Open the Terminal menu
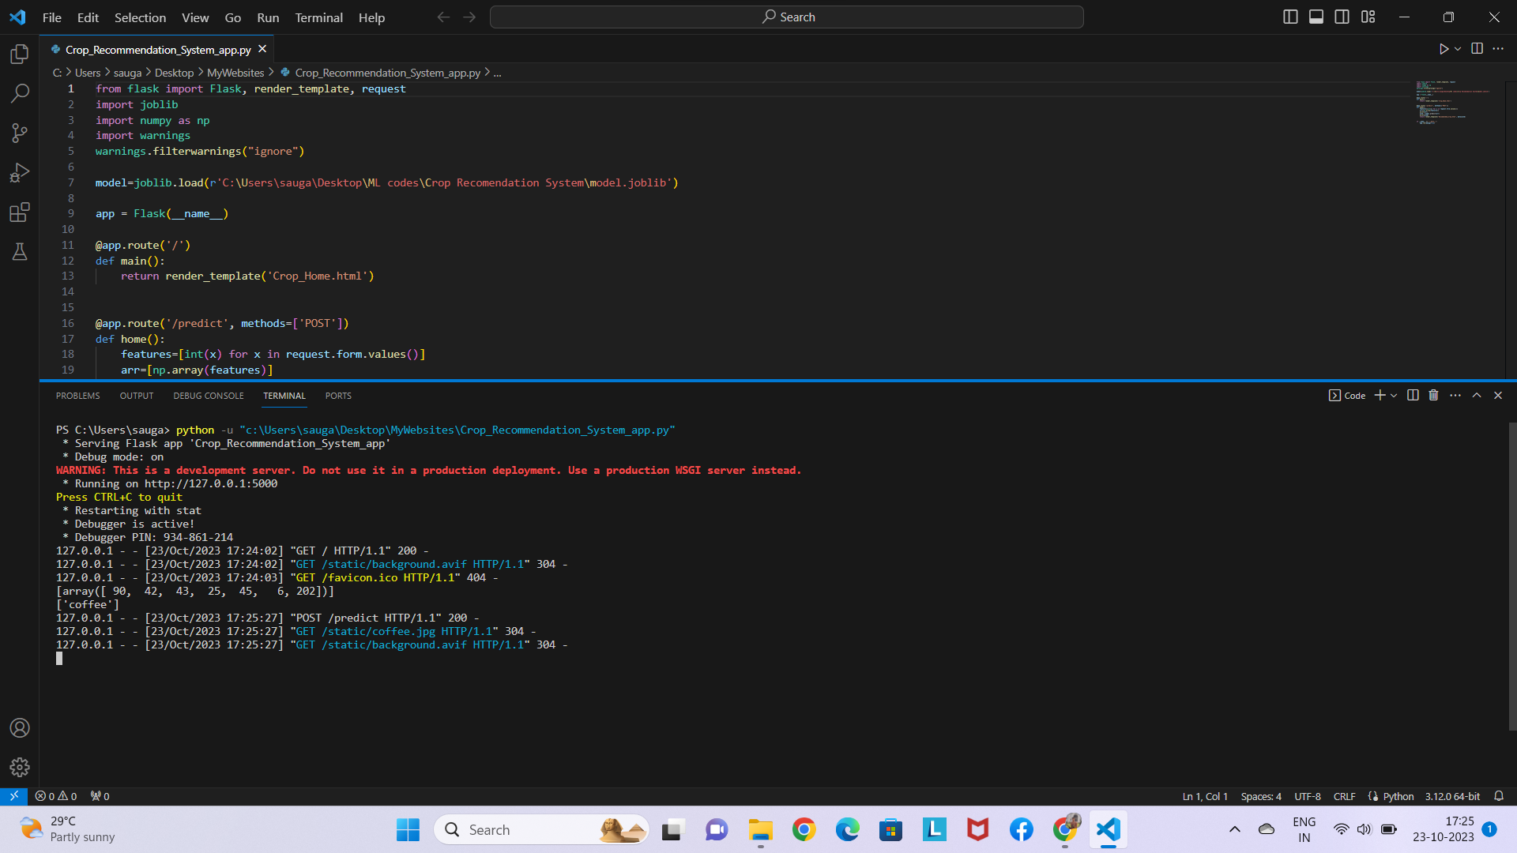Screen dimensions: 1517x853 [318, 17]
